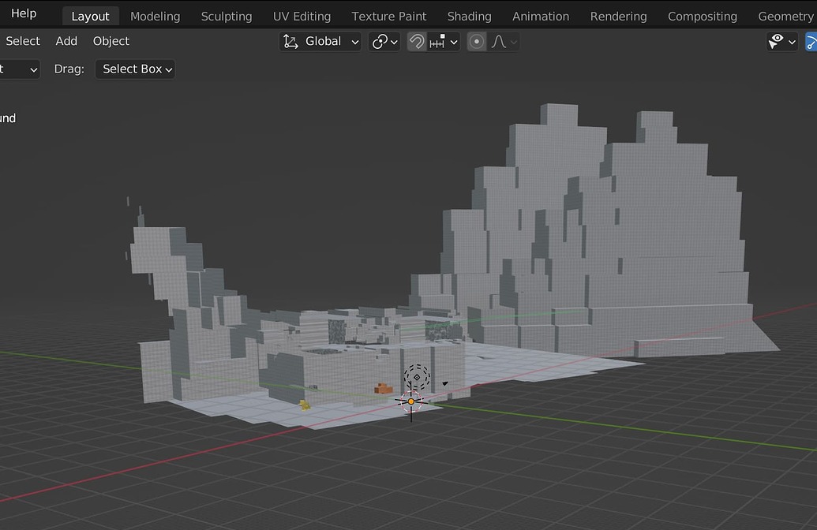Toggle the gizmo display button
The height and width of the screenshot is (530, 817).
click(813, 41)
